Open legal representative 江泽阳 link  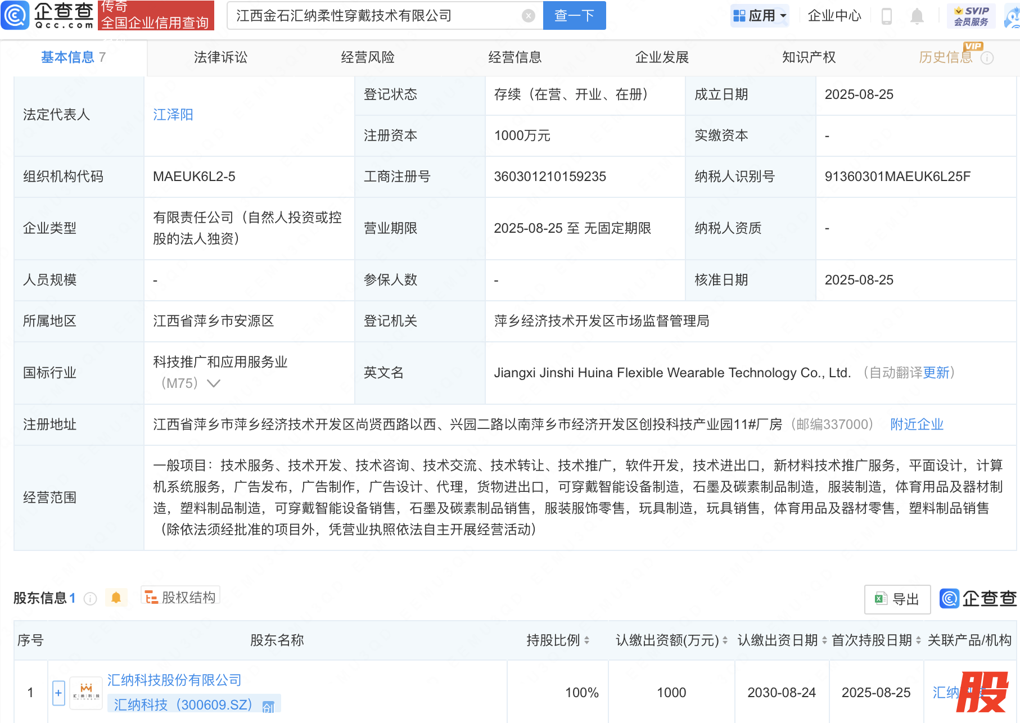[173, 115]
